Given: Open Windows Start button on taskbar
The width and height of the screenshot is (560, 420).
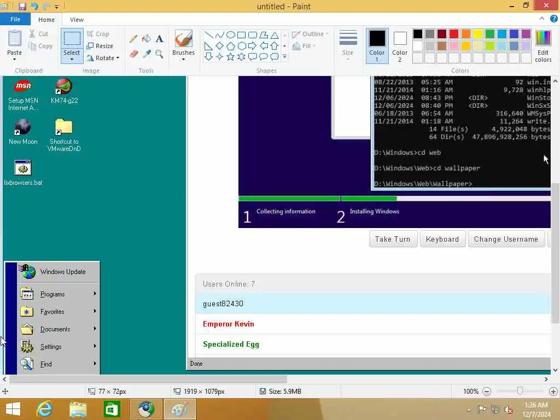Looking at the screenshot, I should (x=13, y=409).
